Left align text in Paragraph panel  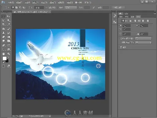(123, 21)
